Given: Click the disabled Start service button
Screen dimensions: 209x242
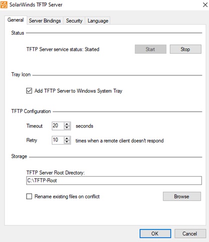Looking at the screenshot, I should pyautogui.click(x=150, y=49).
